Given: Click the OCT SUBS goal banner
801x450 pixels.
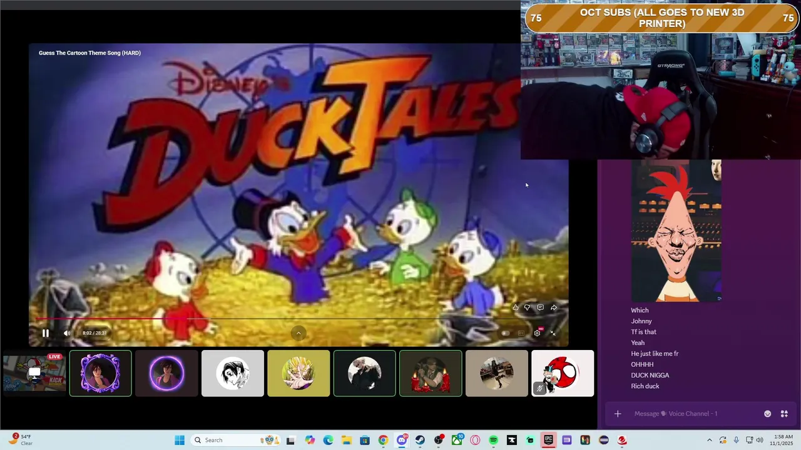Looking at the screenshot, I should coord(661,18).
